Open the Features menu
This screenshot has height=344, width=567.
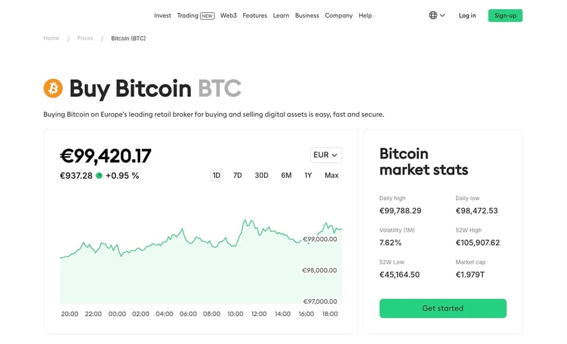pyautogui.click(x=255, y=15)
